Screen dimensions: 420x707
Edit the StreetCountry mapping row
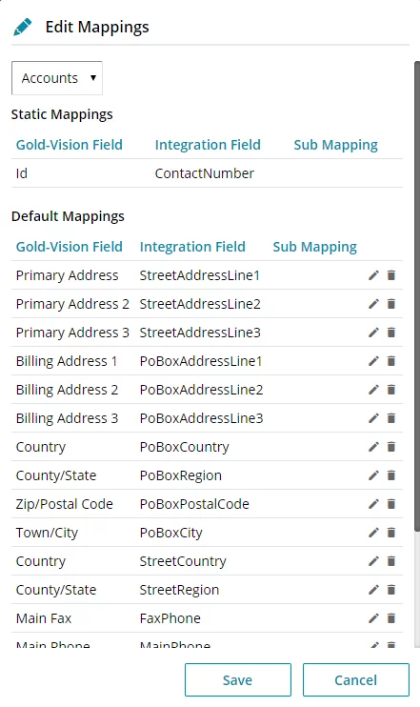[373, 561]
